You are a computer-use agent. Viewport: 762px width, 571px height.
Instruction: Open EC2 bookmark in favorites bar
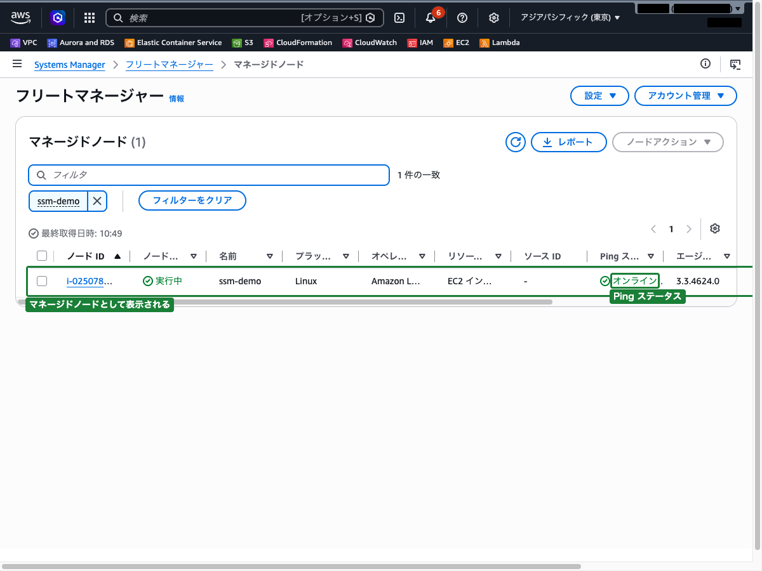(x=456, y=43)
